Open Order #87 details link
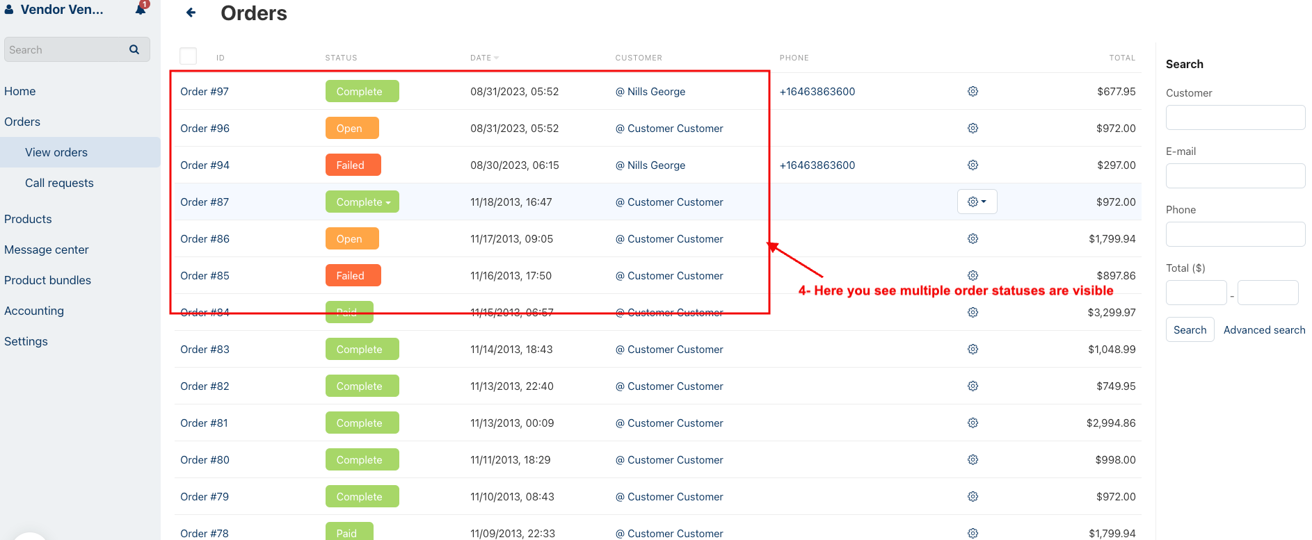1312x540 pixels. pyautogui.click(x=205, y=202)
